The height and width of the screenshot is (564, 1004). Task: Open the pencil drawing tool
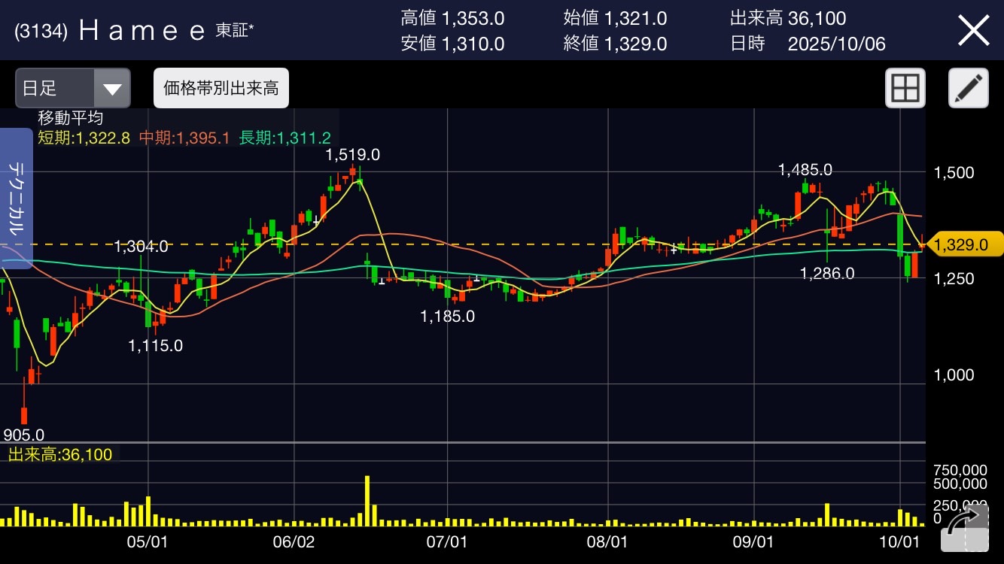[x=968, y=89]
